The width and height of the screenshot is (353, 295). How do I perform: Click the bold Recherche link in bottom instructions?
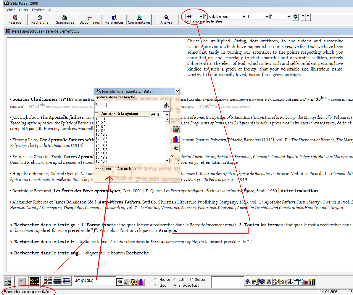(137, 253)
